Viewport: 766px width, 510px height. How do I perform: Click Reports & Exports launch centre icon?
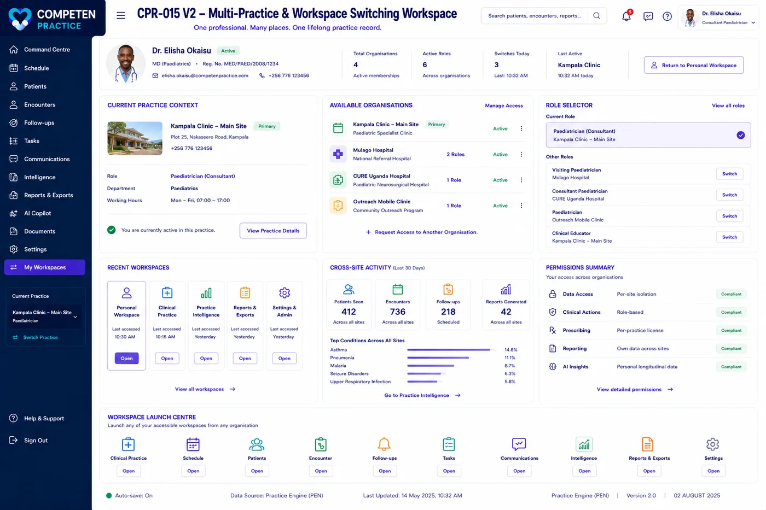[x=648, y=444]
